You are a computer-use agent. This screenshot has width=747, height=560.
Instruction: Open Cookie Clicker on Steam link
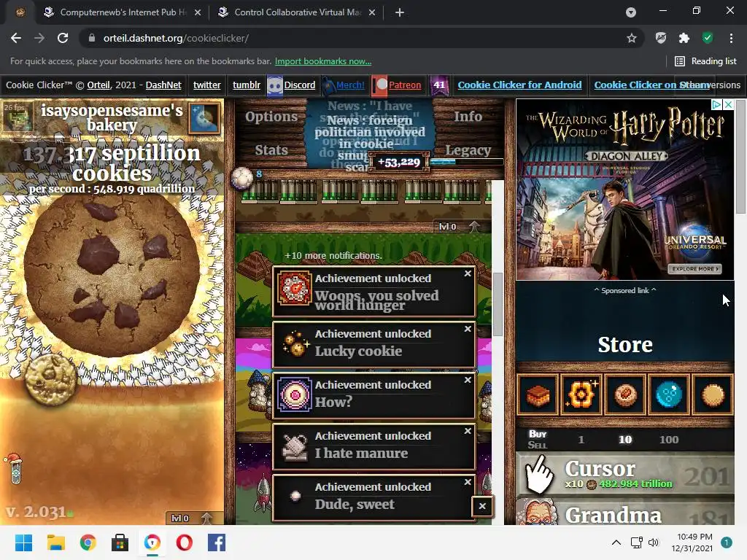pyautogui.click(x=652, y=85)
